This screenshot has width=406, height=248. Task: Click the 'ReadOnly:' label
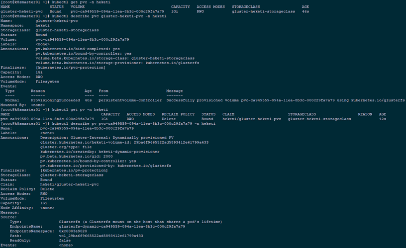(x=20, y=240)
